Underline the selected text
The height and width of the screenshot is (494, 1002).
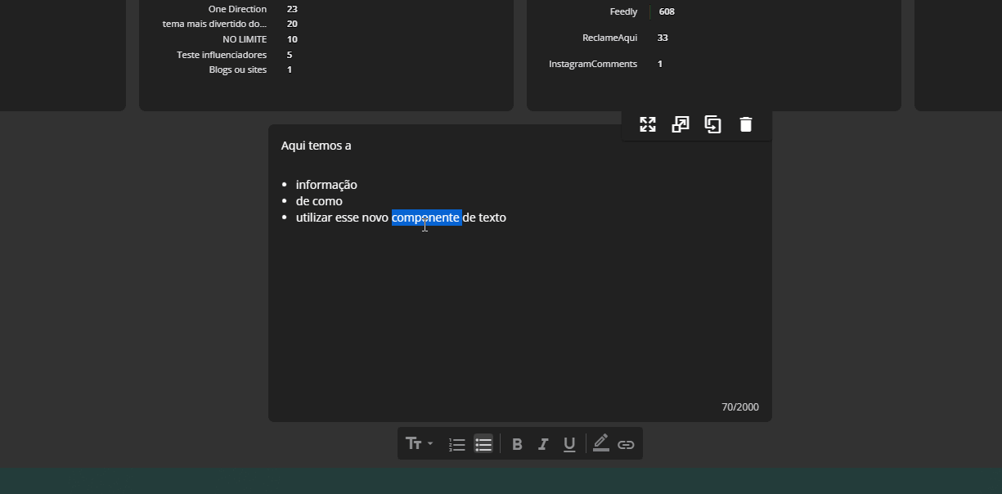(569, 444)
